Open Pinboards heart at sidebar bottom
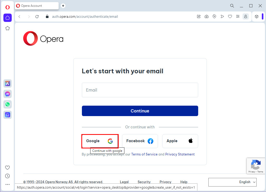Screen dimensions: 266x192 [8, 167]
